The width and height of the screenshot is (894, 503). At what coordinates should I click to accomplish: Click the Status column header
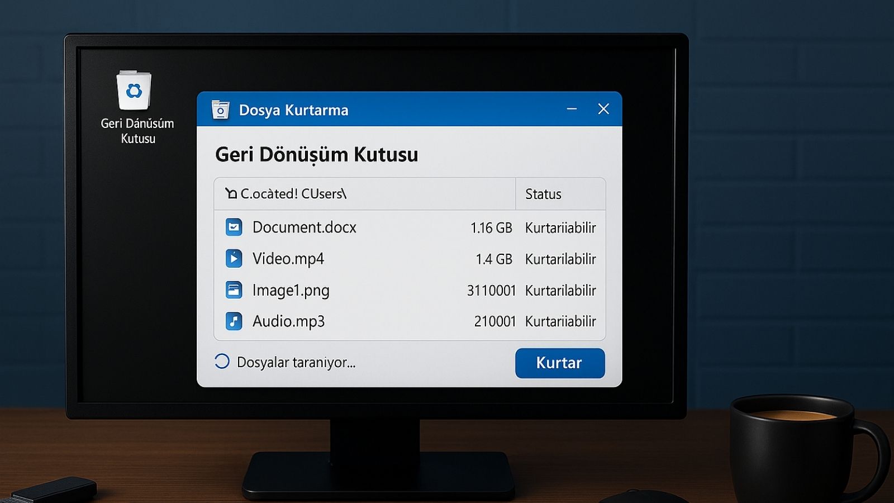[x=543, y=194]
